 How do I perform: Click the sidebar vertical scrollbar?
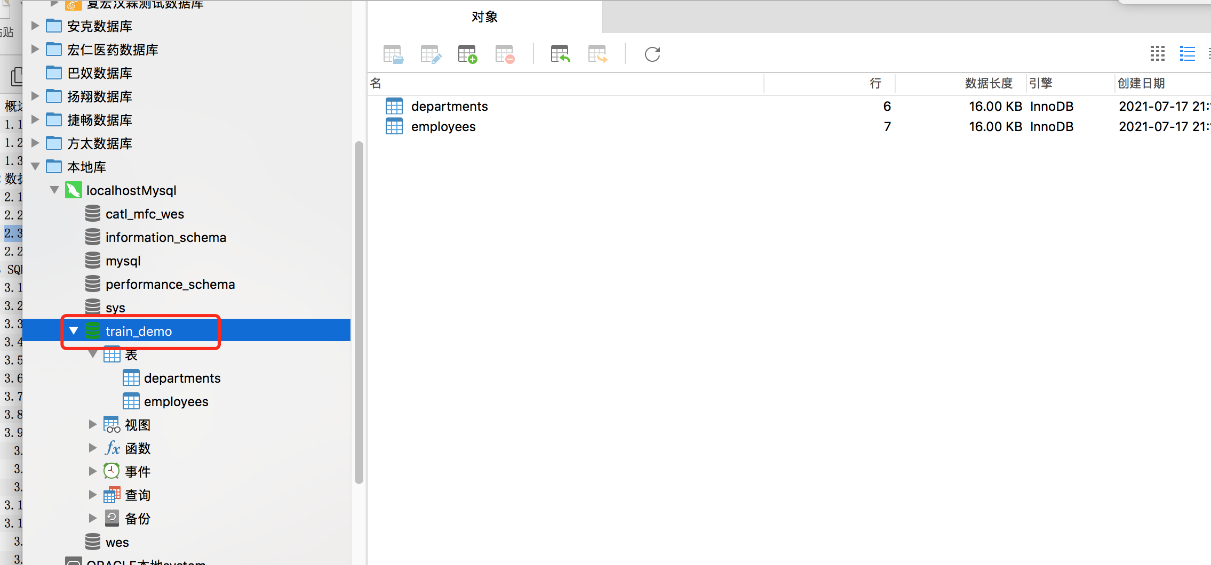359,312
